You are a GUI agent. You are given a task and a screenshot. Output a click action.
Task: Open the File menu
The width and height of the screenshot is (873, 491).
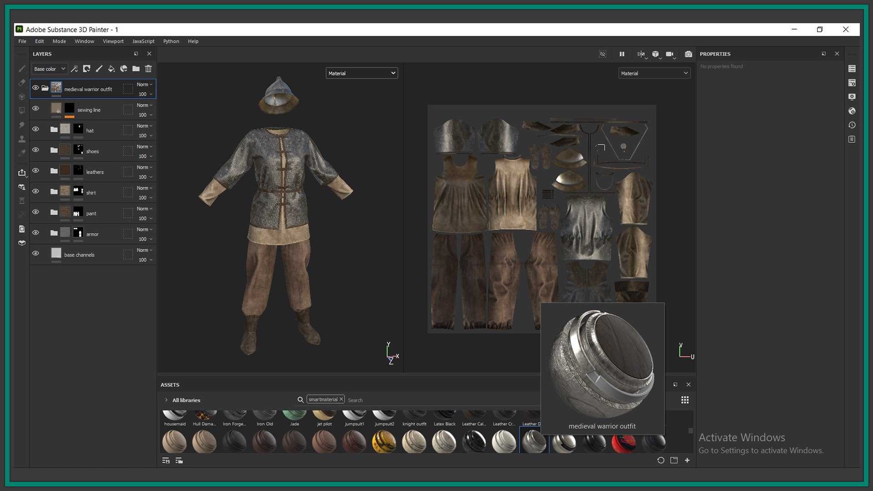(x=22, y=41)
